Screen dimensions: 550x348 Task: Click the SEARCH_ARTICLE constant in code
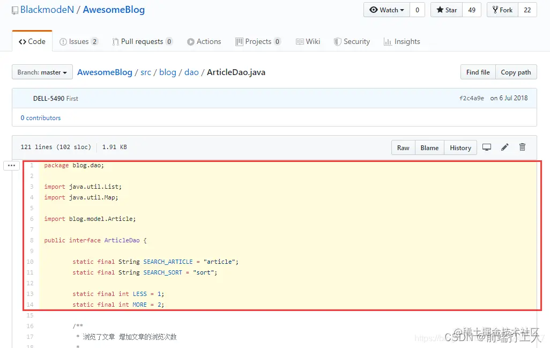(168, 262)
